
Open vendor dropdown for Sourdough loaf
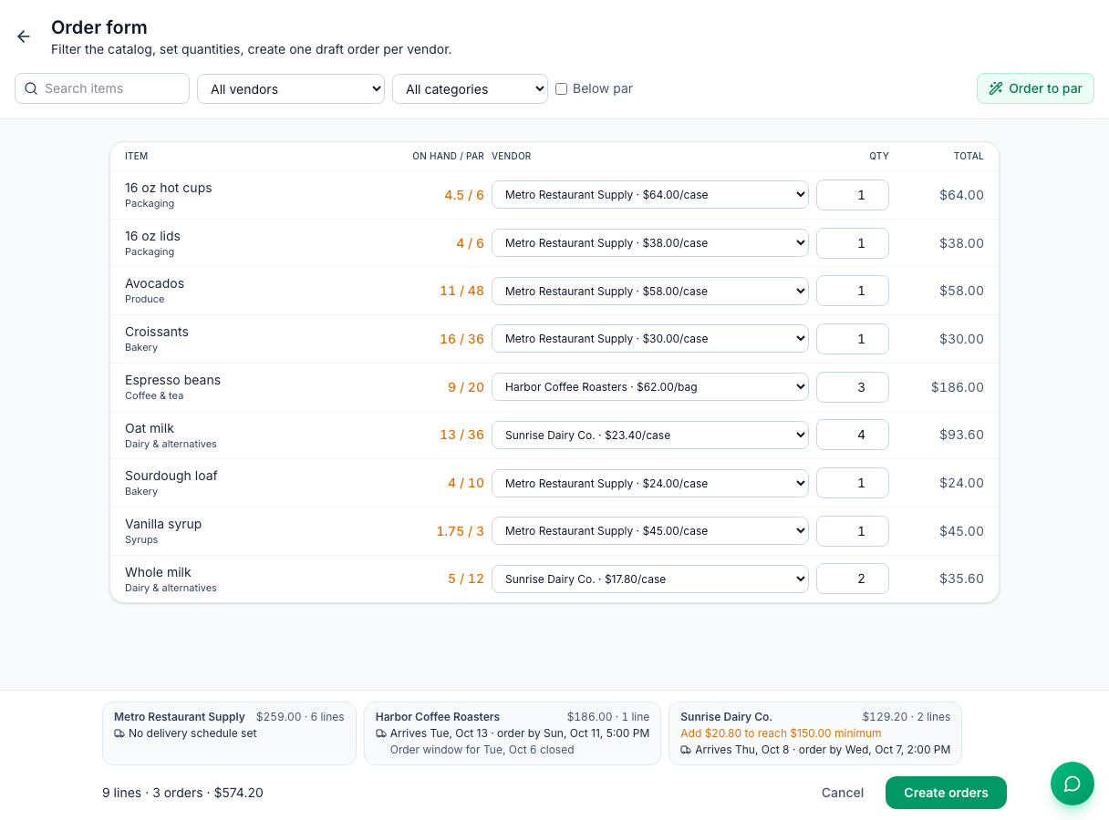click(x=650, y=483)
